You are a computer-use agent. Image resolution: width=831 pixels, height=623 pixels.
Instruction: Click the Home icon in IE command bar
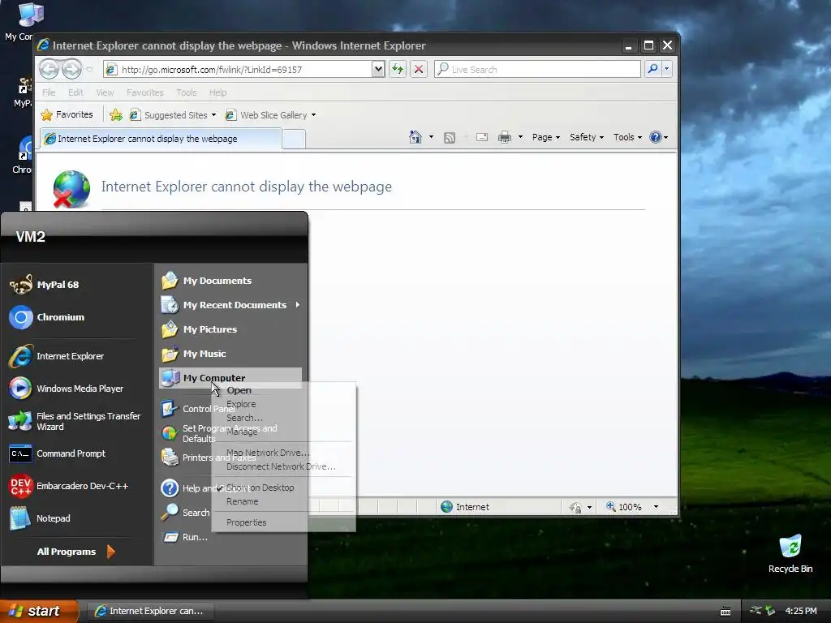coord(415,137)
